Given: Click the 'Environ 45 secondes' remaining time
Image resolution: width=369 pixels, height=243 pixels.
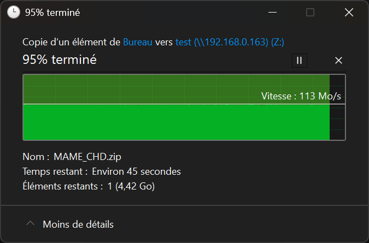Looking at the screenshot, I should click(x=136, y=171).
